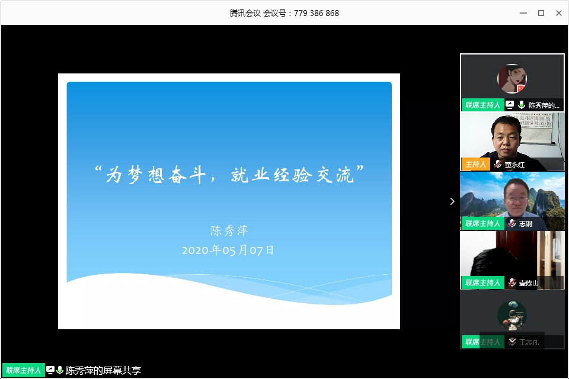Click 志钢's muted microphone icon

(x=512, y=223)
